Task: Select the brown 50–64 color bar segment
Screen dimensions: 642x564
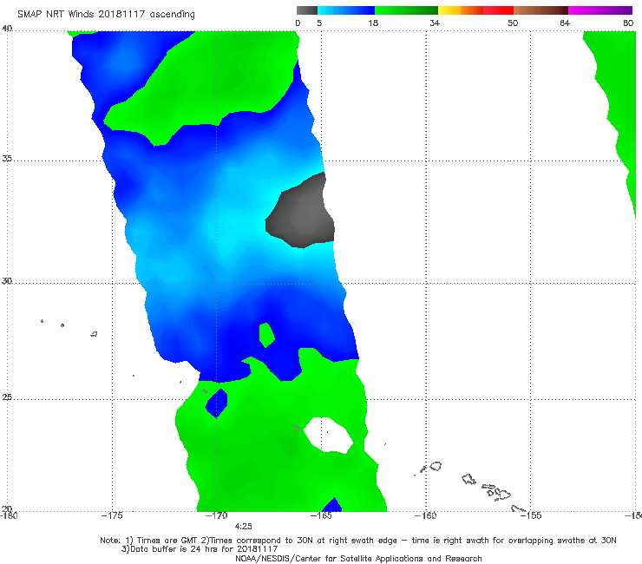Action: tap(540, 10)
